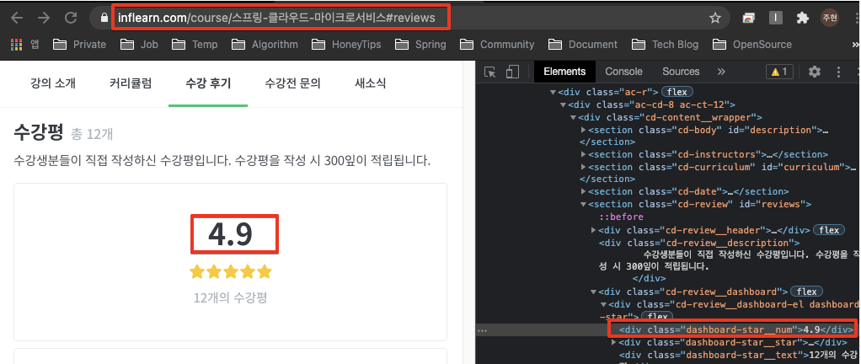The height and width of the screenshot is (364, 861).
Task: Click the flex badge next to cd-review__dashboard
Action: tap(807, 292)
